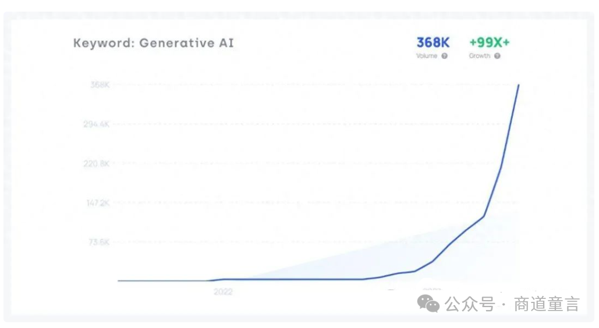This screenshot has height=328, width=599.
Task: Select the 'Keyword: Generative AI' chart title
Action: coord(154,43)
